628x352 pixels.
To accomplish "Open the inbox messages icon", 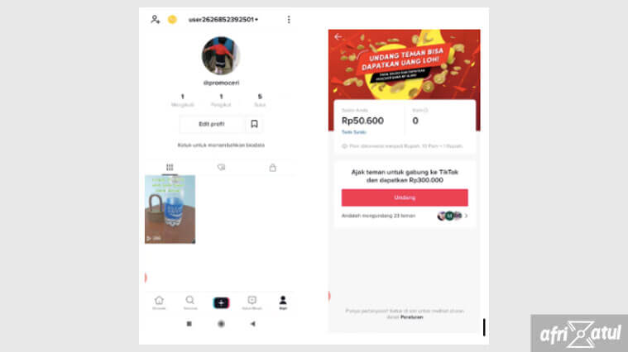I will pyautogui.click(x=252, y=302).
